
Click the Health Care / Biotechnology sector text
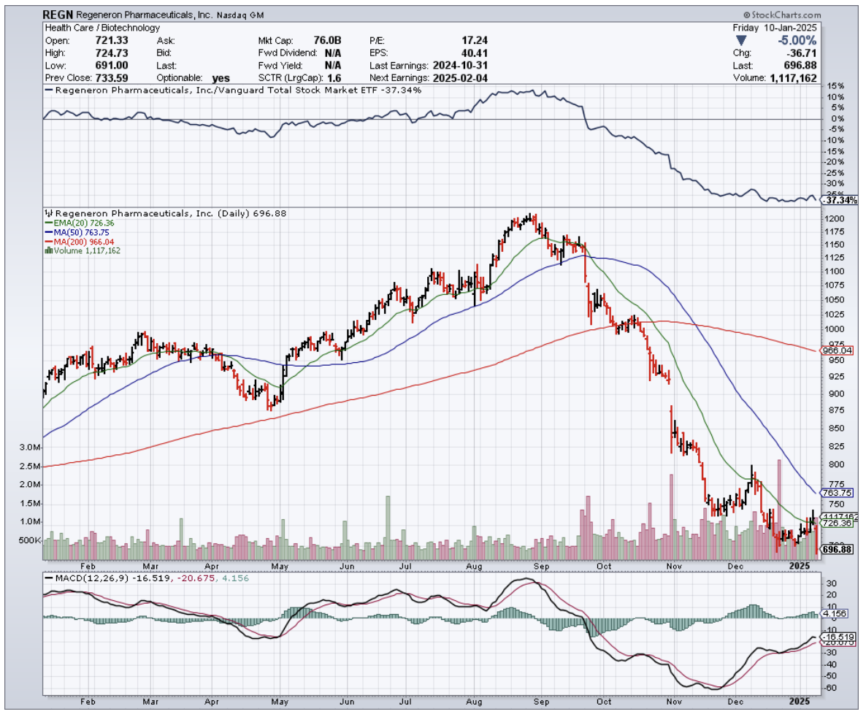tap(101, 28)
